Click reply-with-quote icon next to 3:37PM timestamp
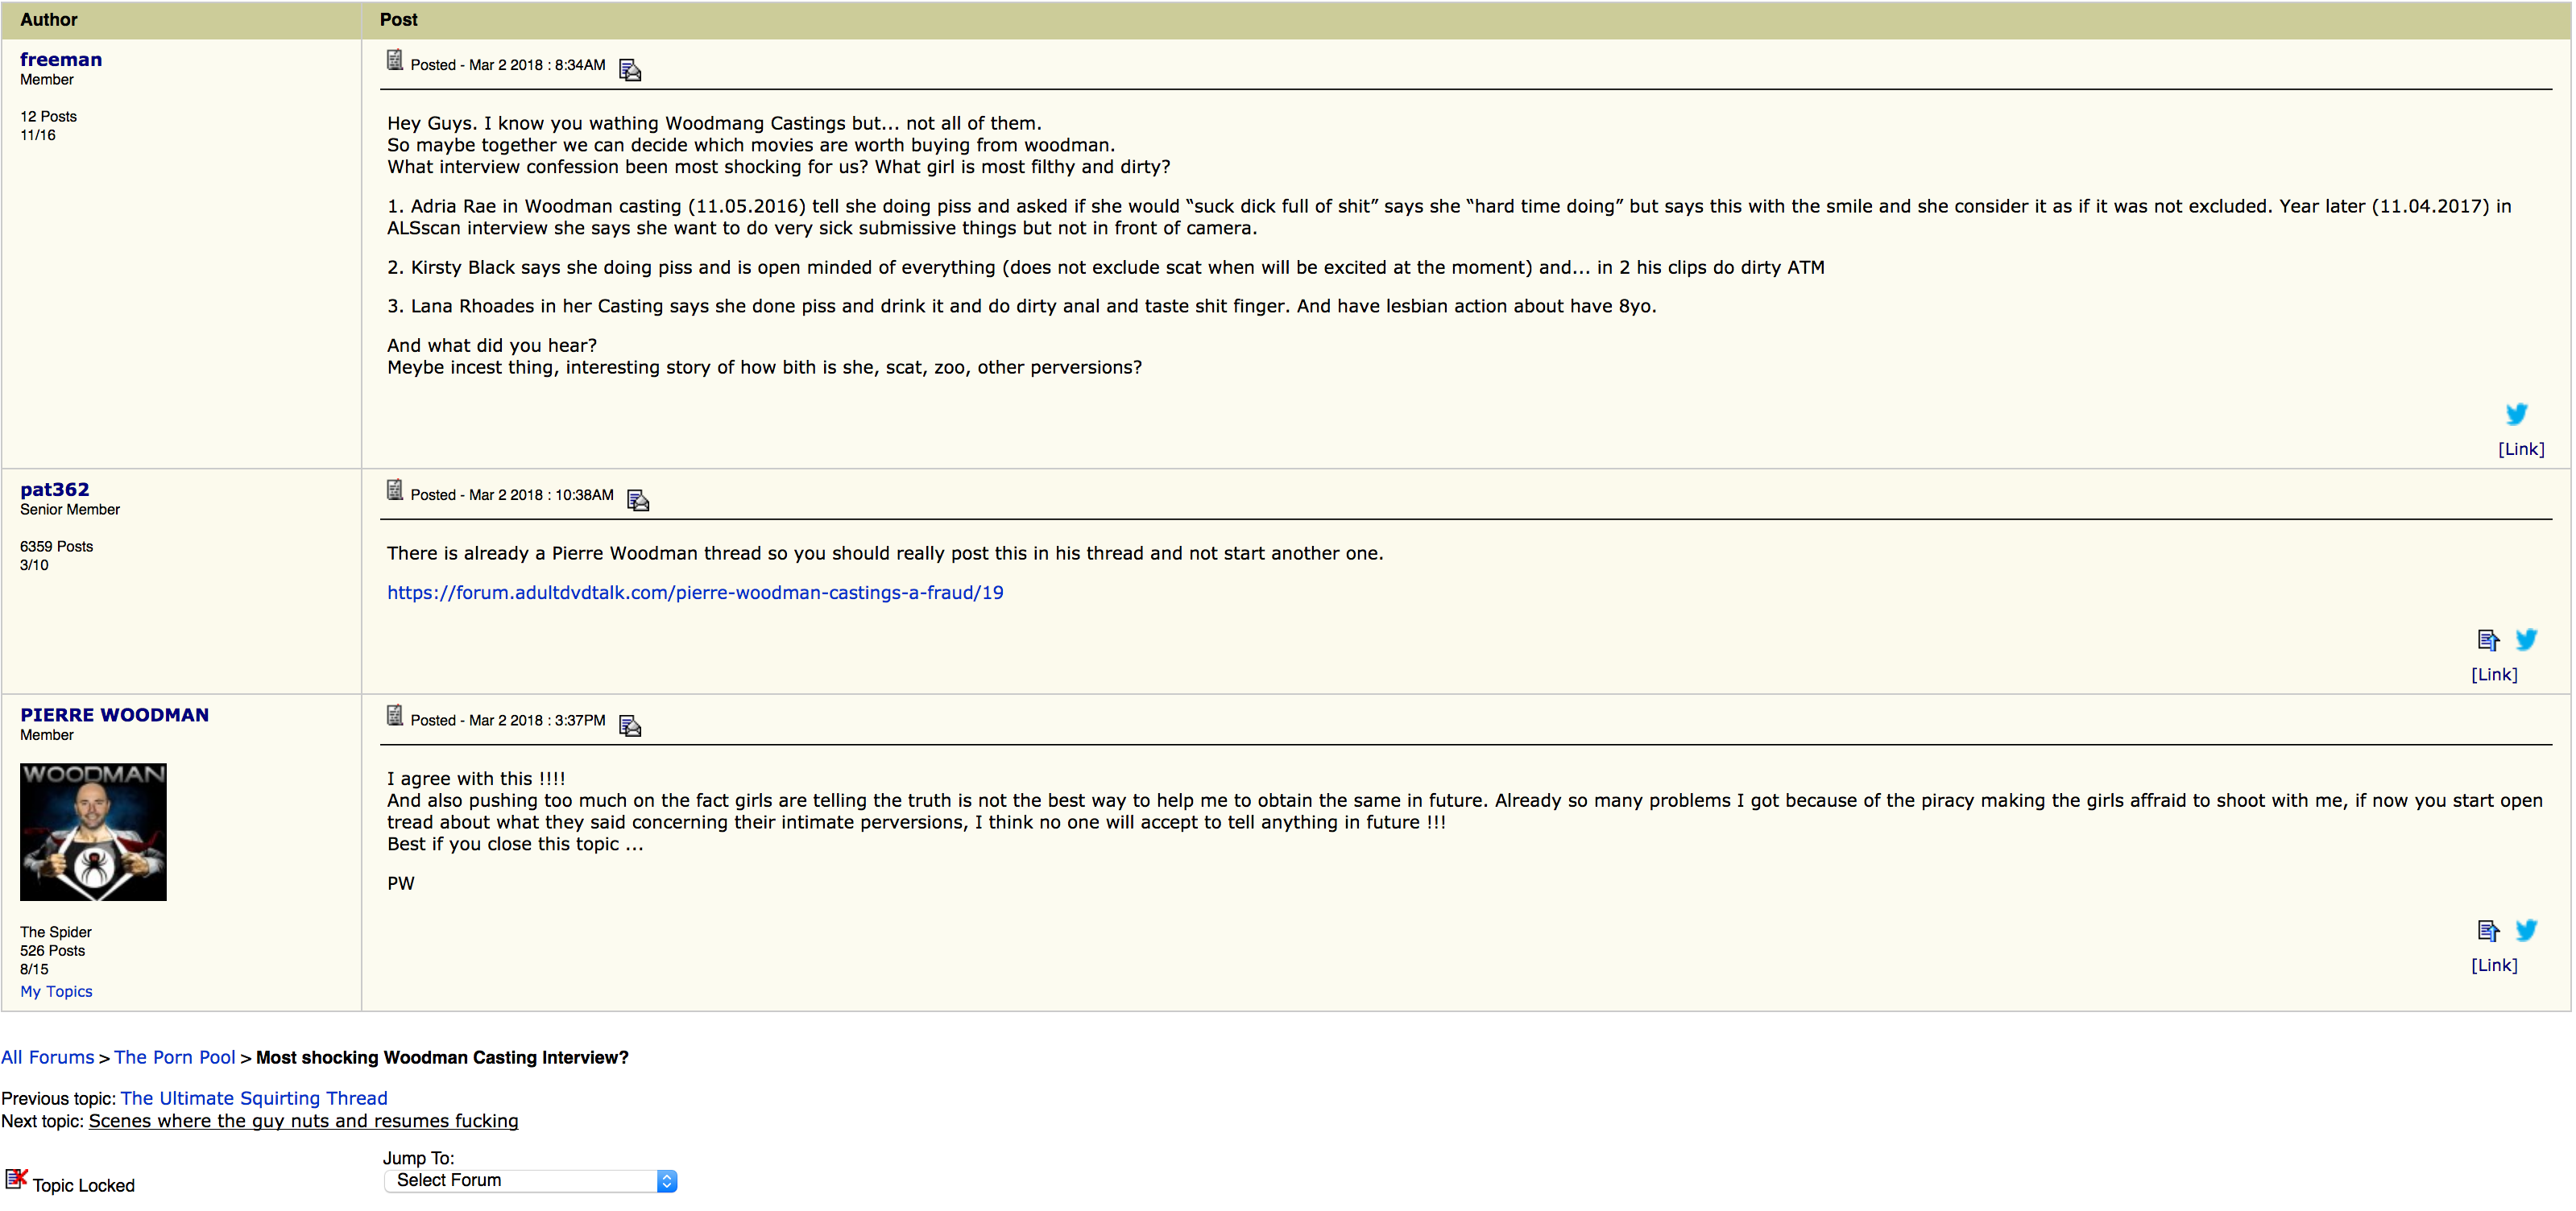Screen dimensions: 2576x1211 [630, 726]
